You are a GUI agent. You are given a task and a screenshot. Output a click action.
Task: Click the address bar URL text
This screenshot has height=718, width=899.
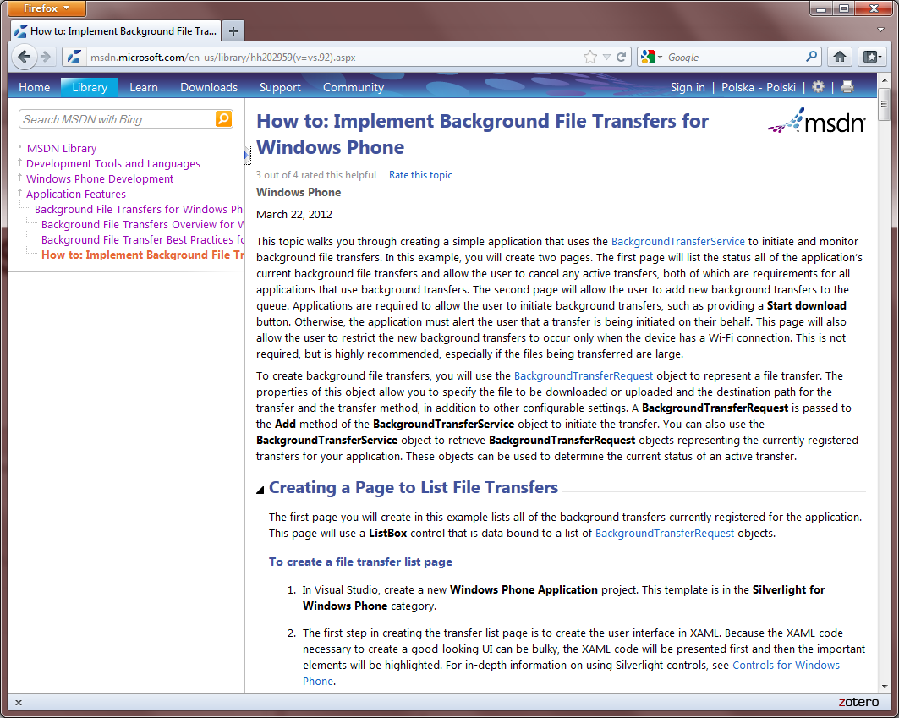point(222,58)
